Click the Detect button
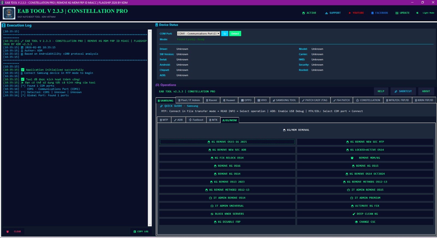Screen dimensions: 437x238 235,34
